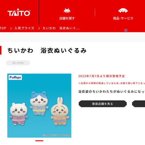The height and width of the screenshot is (145, 145).
Task: Click the ちいかわ 浴衣ぬいぐ... breadcrumb
Action: 61,28
